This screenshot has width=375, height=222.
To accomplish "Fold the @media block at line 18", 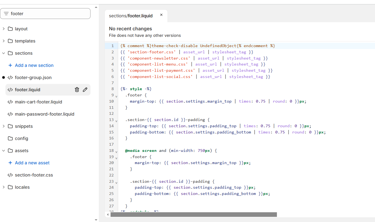I will coord(116,152).
